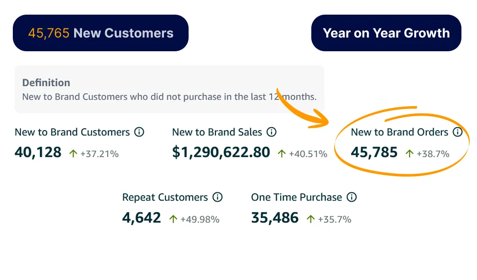This screenshot has width=477, height=280.
Task: Click green up arrow beside +37.21%
Action: (x=73, y=154)
